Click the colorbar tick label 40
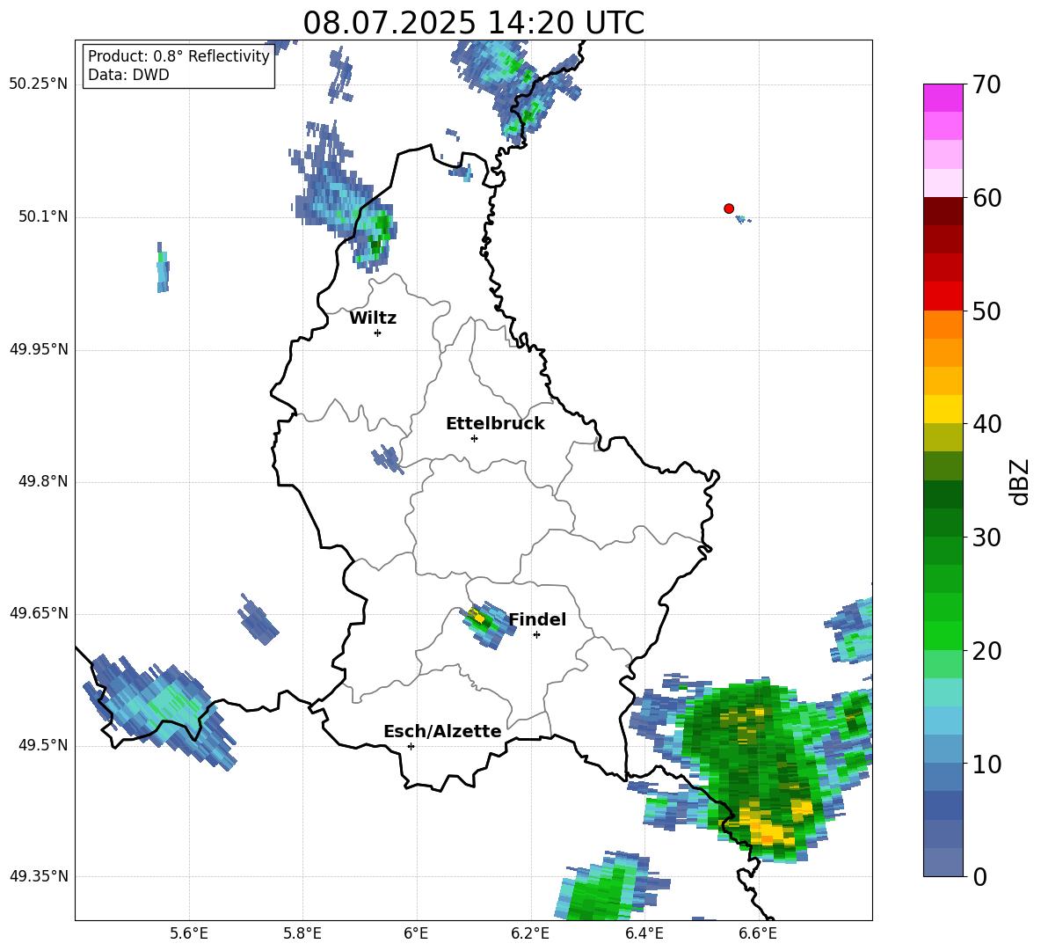Viewport: 1041px width, 951px height. coord(986,424)
